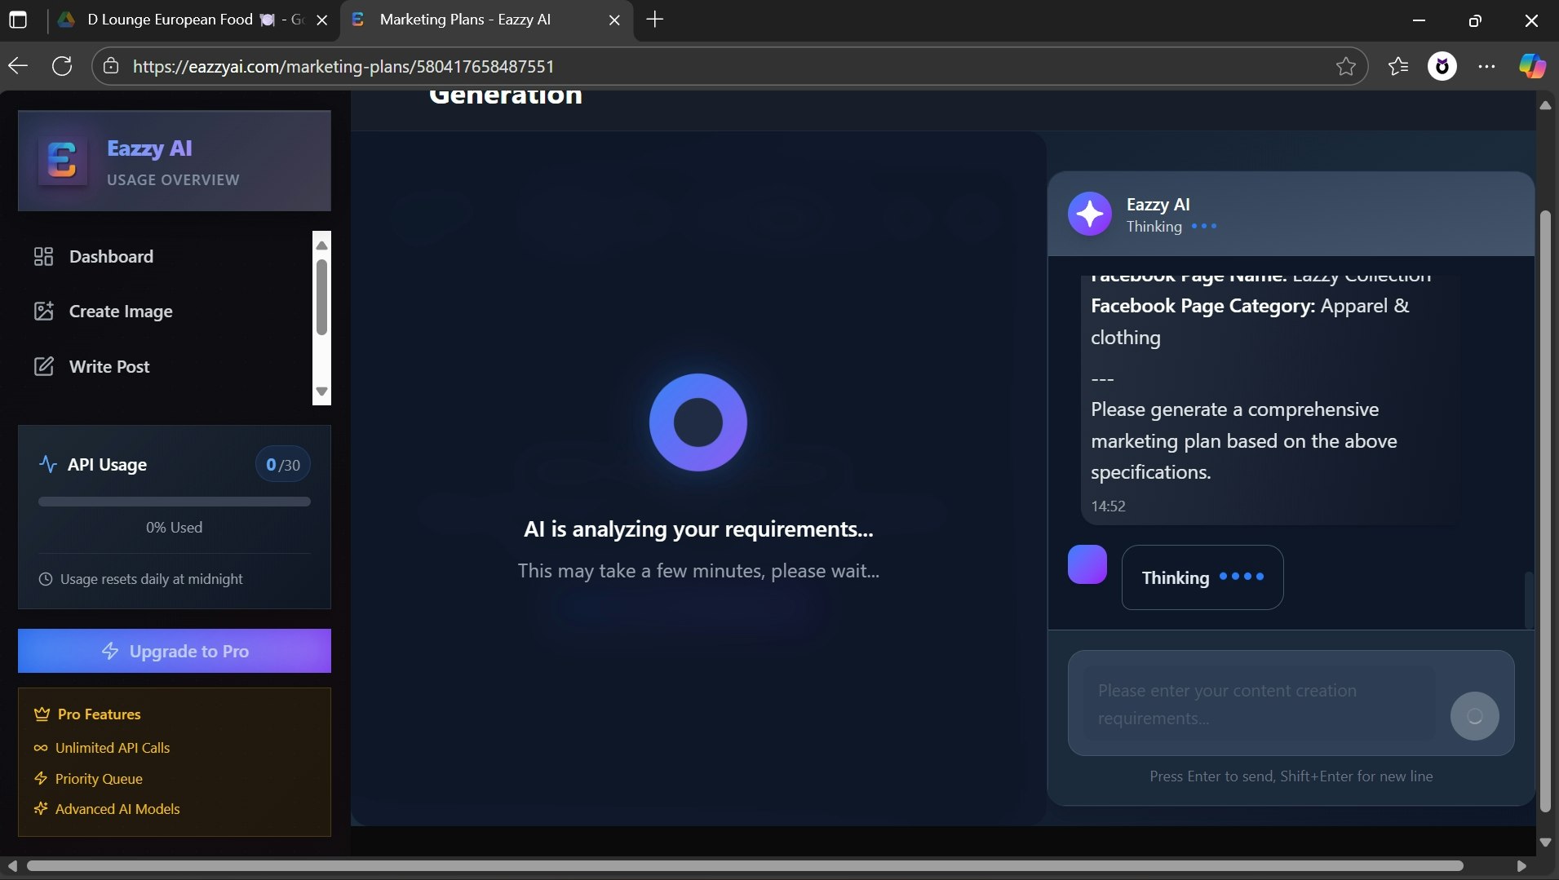The width and height of the screenshot is (1559, 880).
Task: Click the Unlimited API Calls infinity icon
Action: 41,748
